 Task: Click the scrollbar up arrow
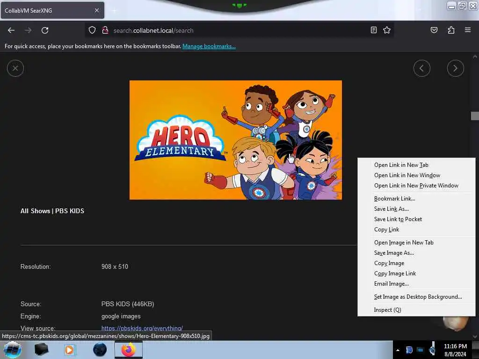[x=475, y=57]
